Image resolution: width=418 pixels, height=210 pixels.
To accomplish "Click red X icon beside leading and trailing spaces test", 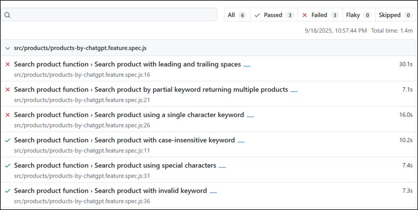I will coord(7,65).
